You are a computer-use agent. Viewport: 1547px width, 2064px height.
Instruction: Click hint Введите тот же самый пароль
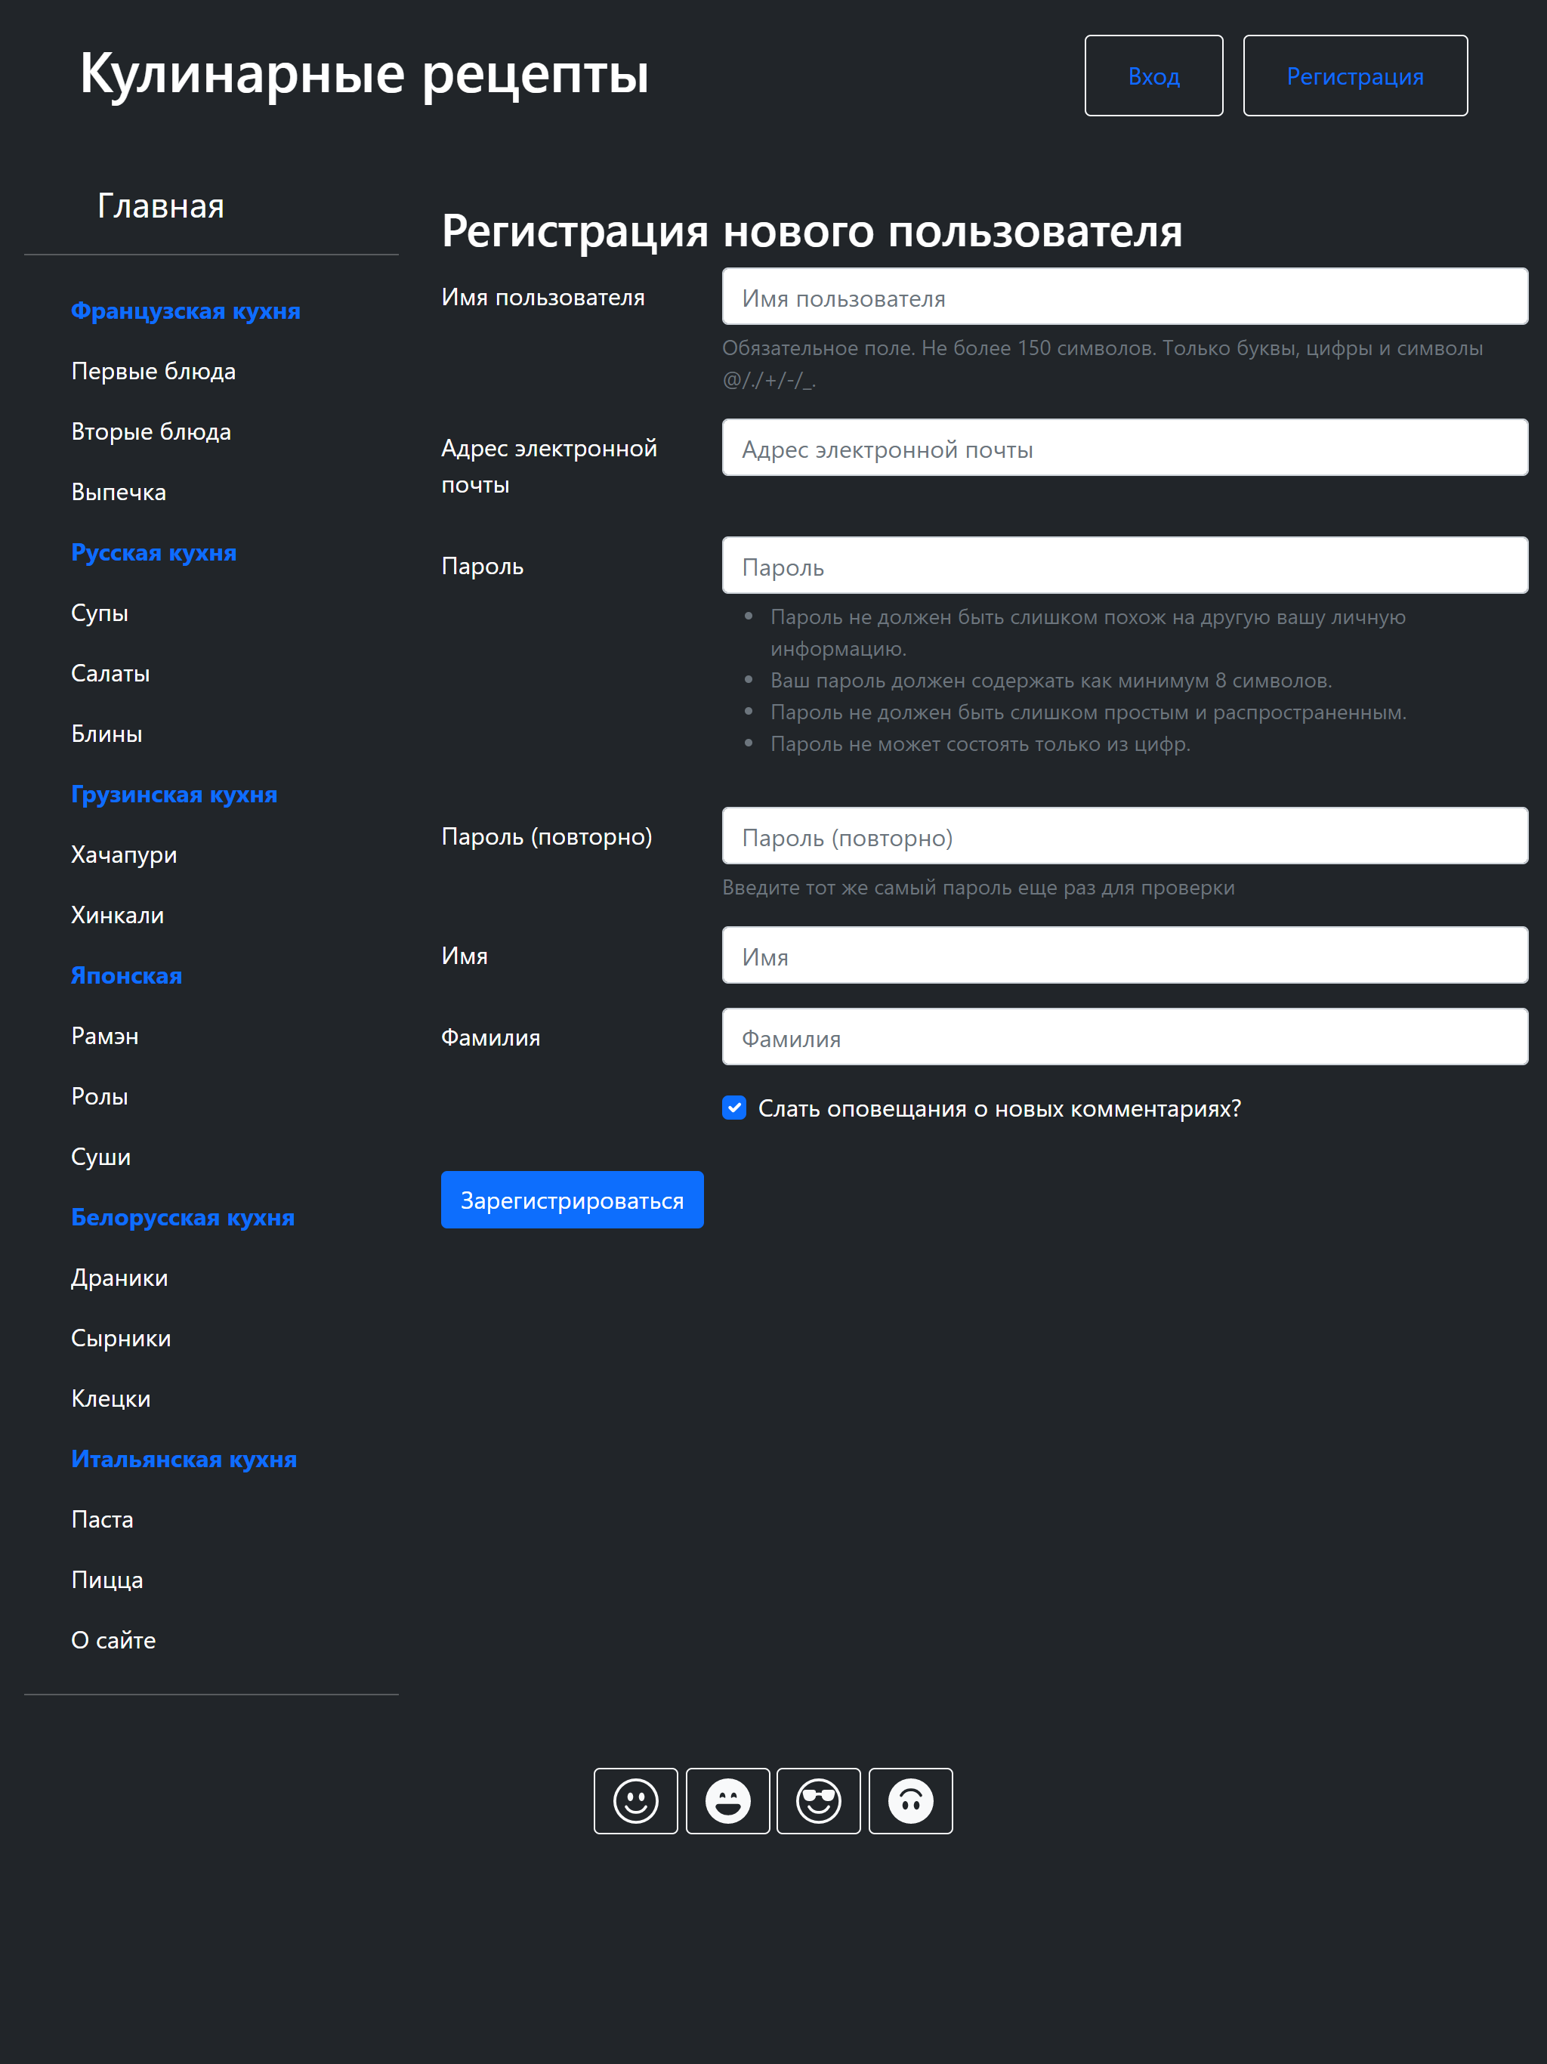pos(978,888)
